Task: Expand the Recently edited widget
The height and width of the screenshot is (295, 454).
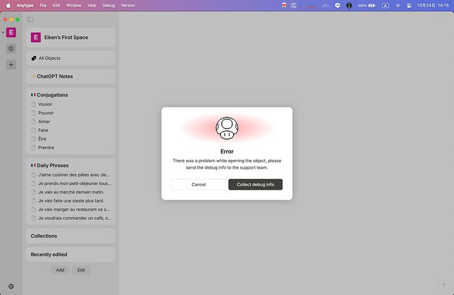Action: (70, 254)
